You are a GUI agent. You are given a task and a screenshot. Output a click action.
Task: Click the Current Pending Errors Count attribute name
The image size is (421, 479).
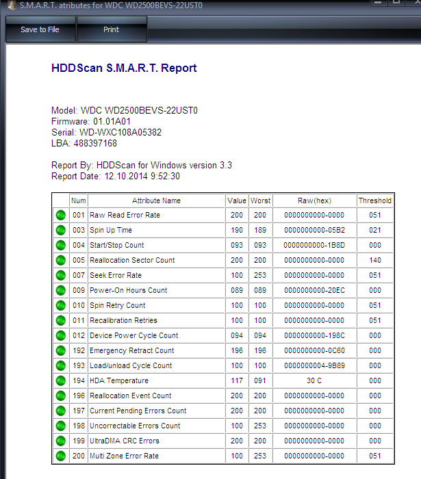(x=138, y=411)
